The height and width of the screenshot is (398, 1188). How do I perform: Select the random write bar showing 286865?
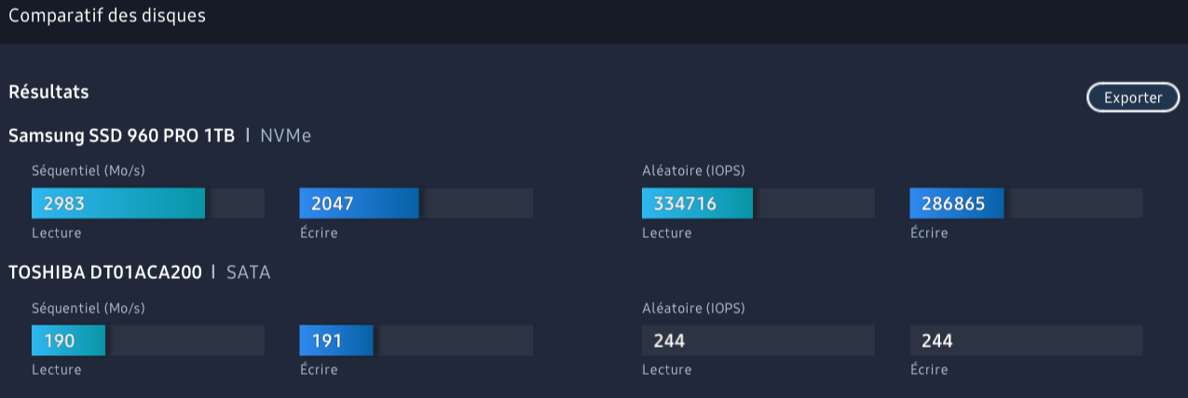coord(957,204)
